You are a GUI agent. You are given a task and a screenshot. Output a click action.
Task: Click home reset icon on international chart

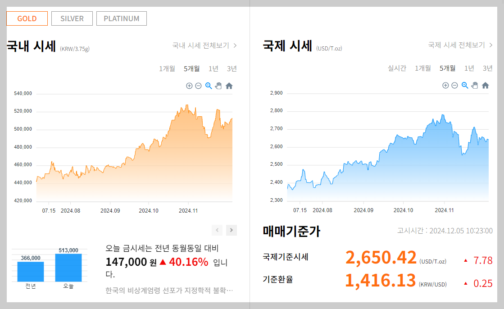tap(485, 85)
